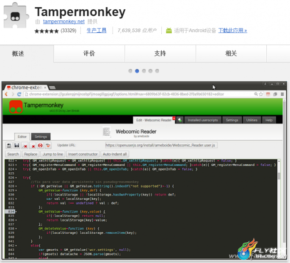Close the Edit - Webcomic Reader tab
The width and height of the screenshot is (290, 263).
point(174,118)
